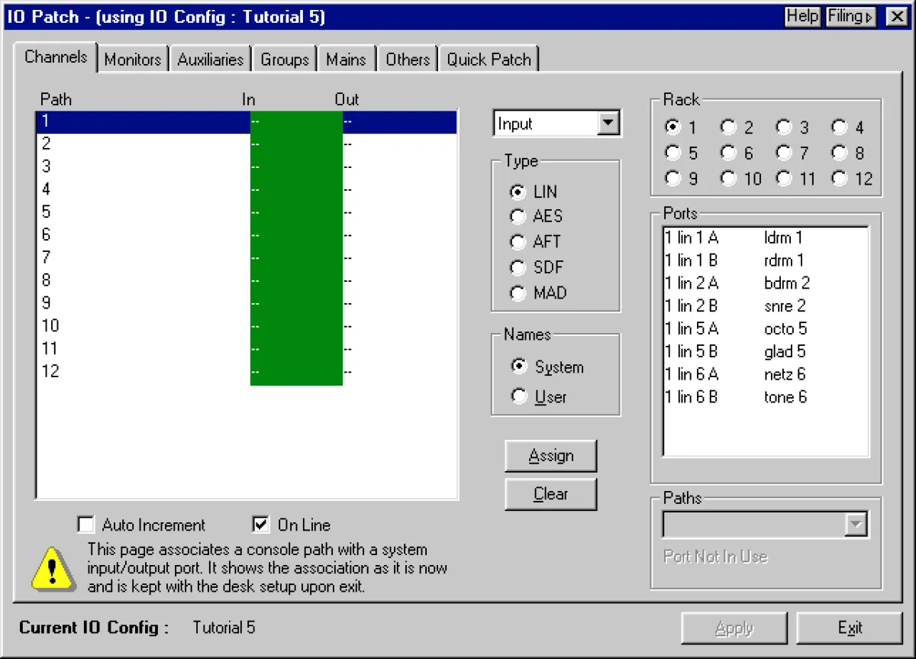Select path 2 row

[247, 144]
